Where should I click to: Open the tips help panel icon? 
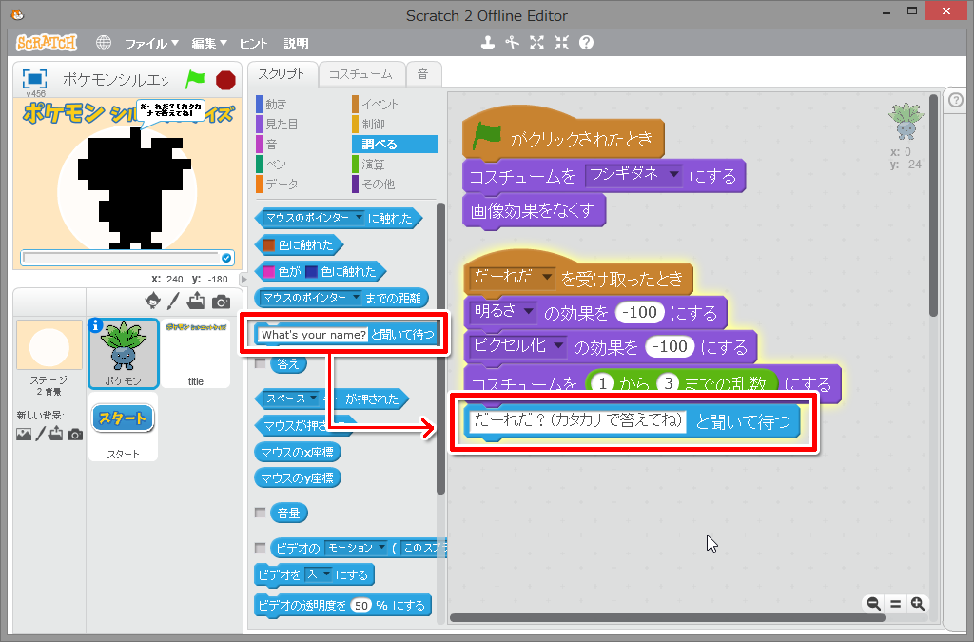tap(956, 100)
